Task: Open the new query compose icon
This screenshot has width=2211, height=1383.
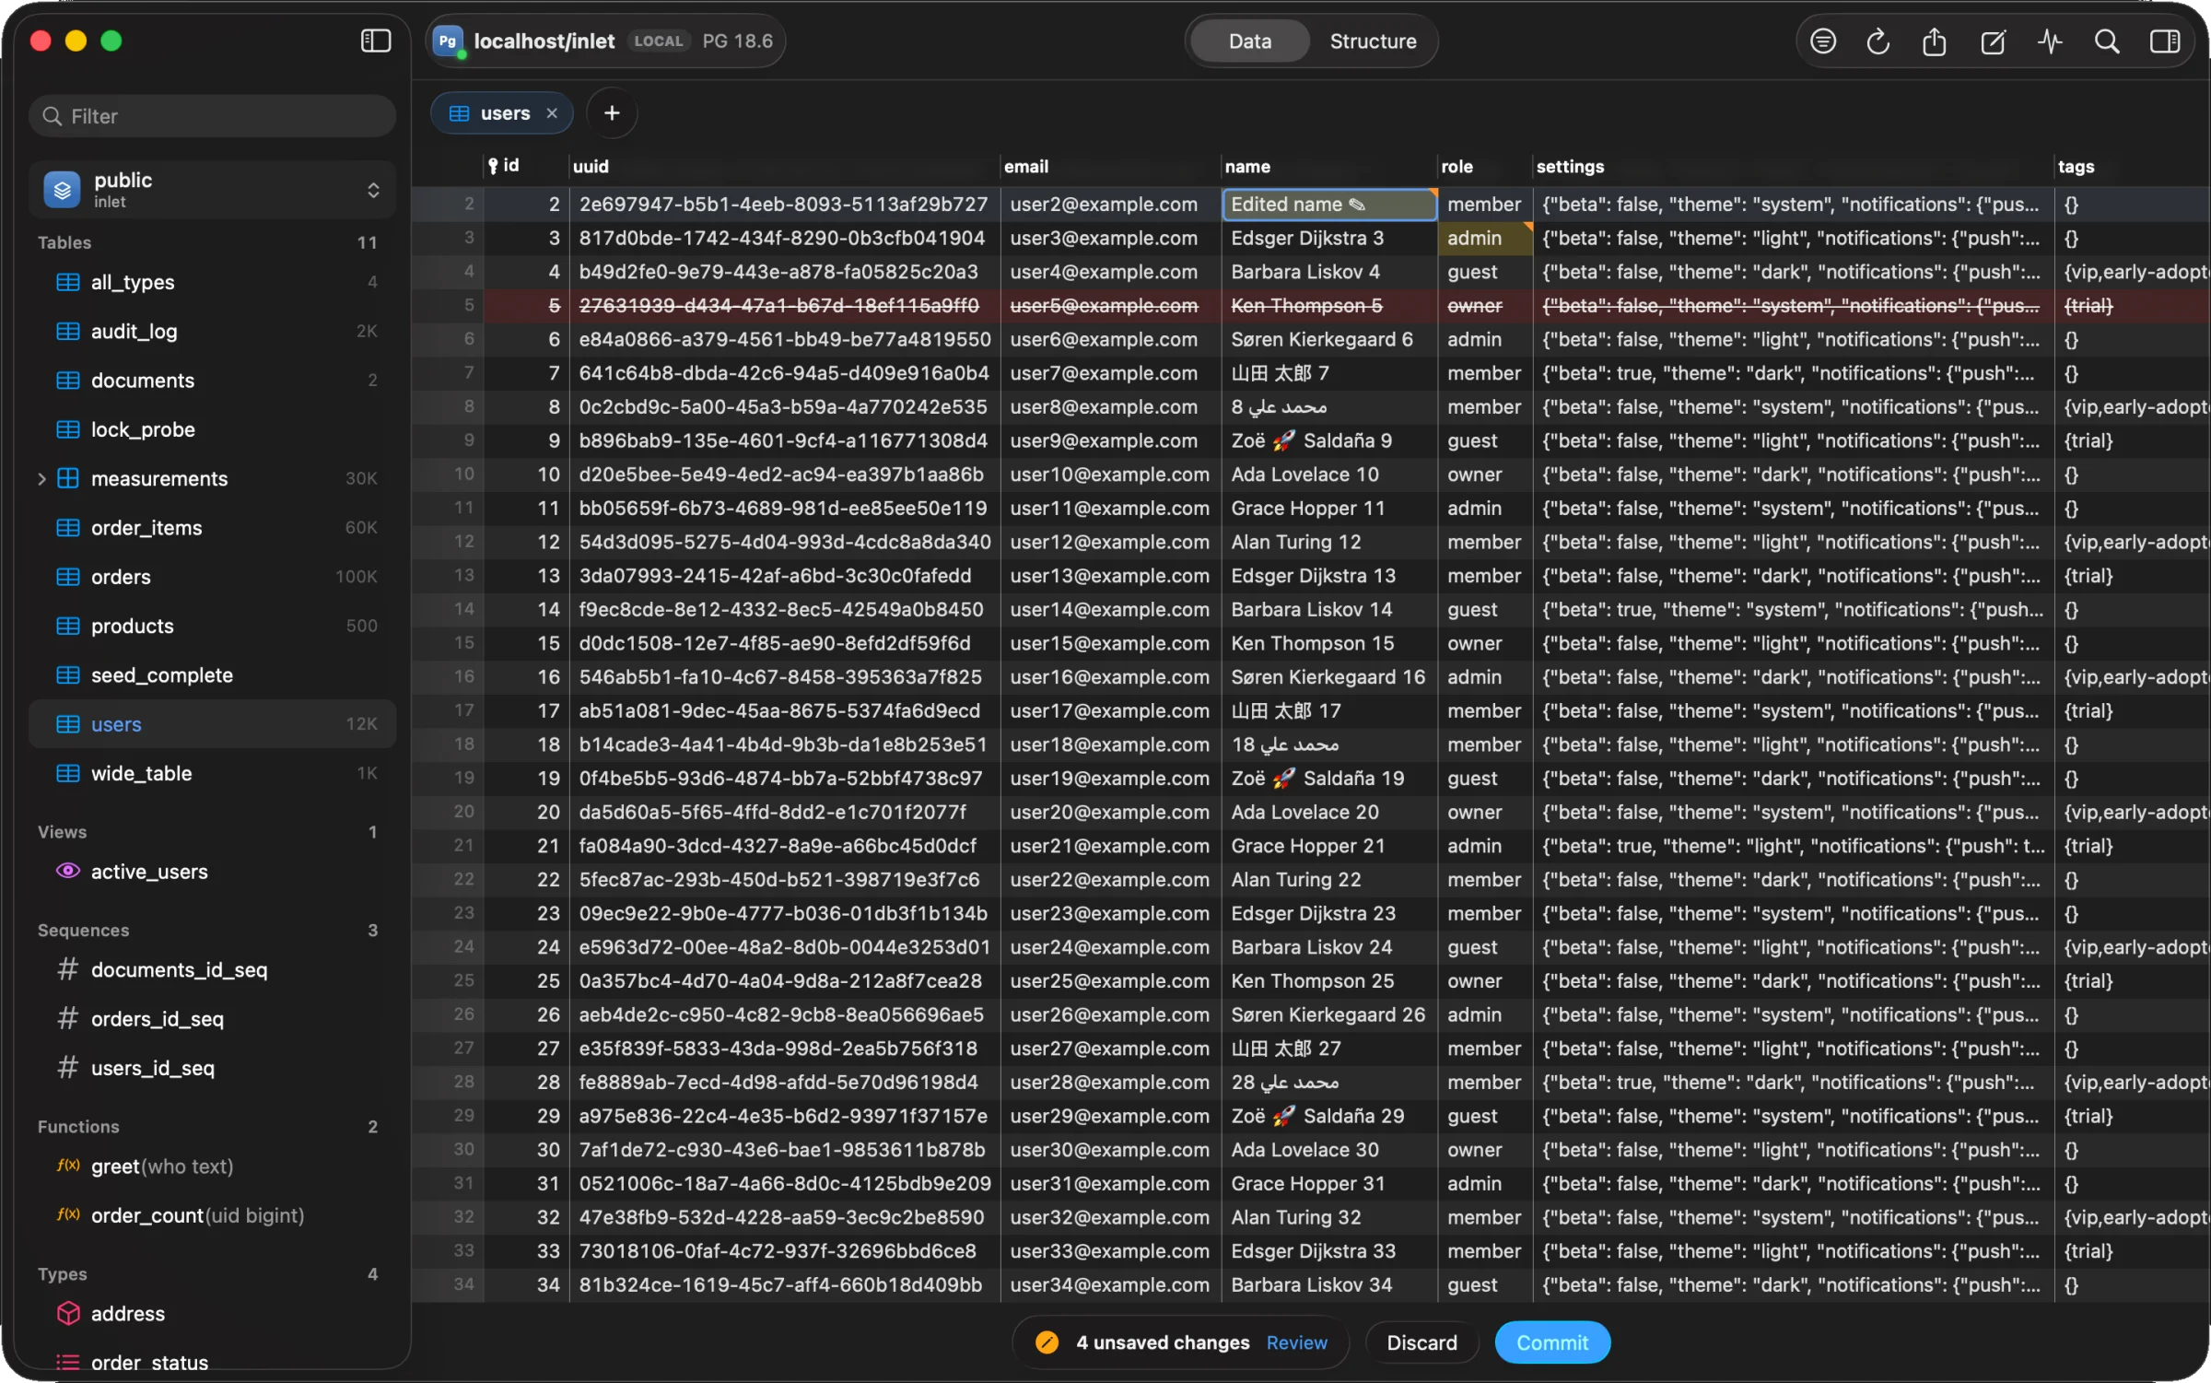Action: pos(1993,41)
